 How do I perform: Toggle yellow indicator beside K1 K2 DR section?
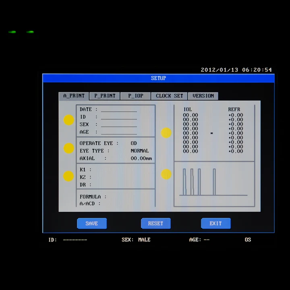[x=68, y=176]
